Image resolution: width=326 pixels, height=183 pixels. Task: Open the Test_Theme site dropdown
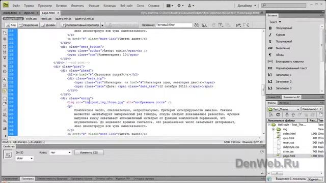pos(284,109)
